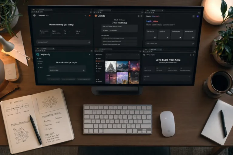
Task: Select the second Copilot suggestion card
Action: tap(161, 69)
